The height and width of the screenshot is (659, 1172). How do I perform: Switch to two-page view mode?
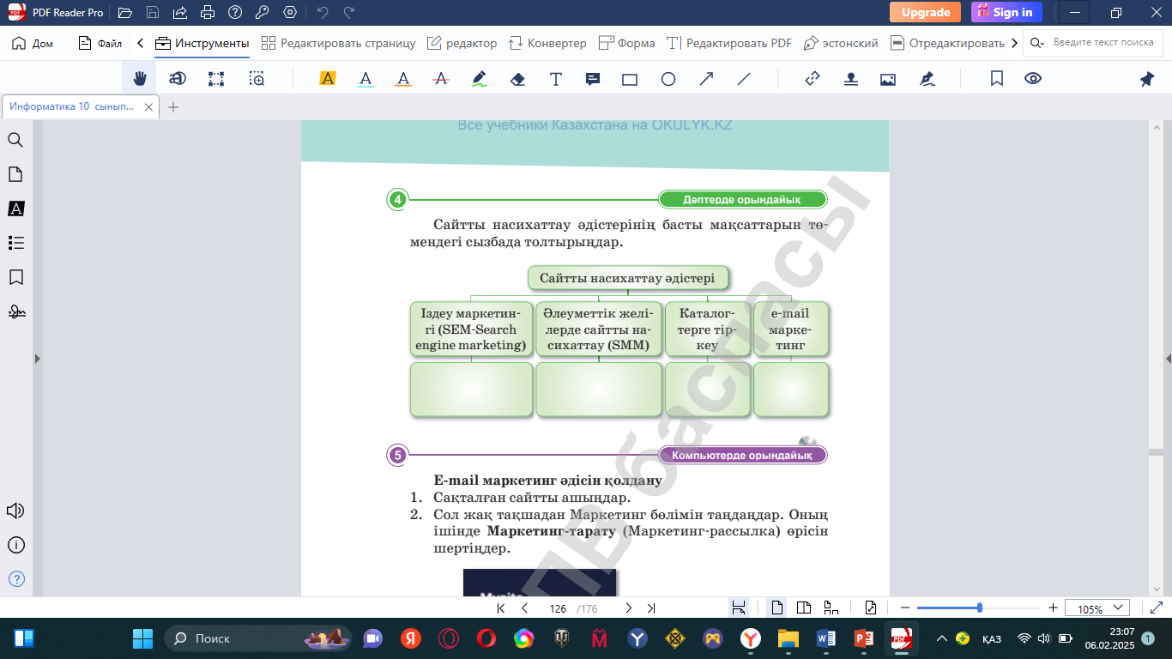coord(804,608)
